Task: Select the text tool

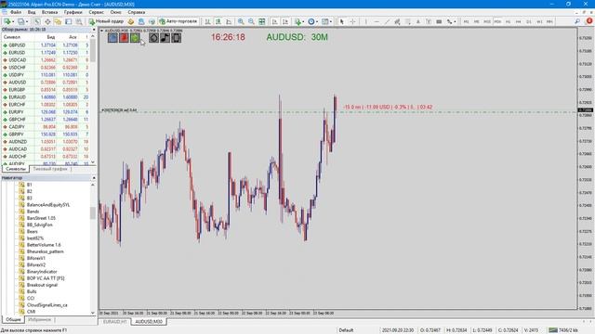Action: (418, 21)
